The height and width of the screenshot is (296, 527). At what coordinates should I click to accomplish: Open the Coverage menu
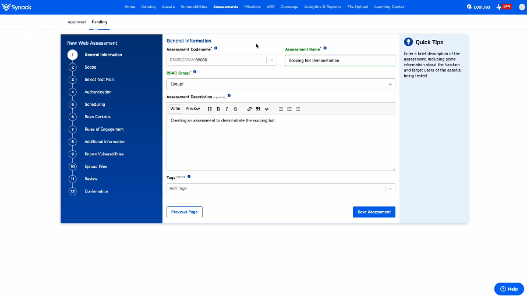[289, 7]
